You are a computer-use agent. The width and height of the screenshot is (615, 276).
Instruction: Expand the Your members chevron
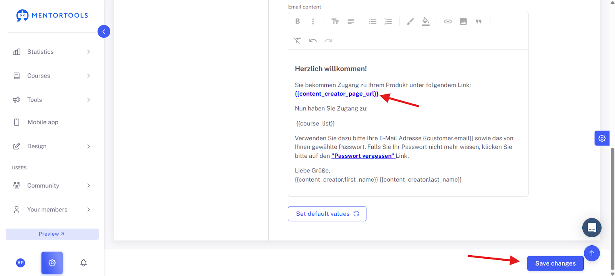(88, 210)
